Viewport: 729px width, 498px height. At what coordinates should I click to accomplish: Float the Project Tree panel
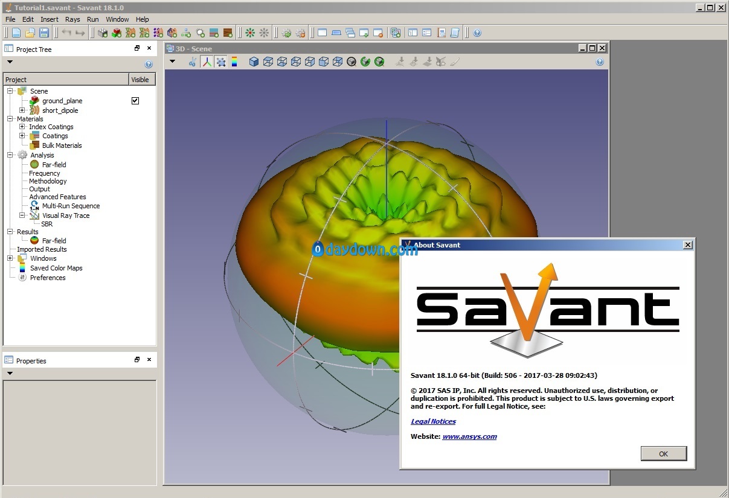pos(137,48)
